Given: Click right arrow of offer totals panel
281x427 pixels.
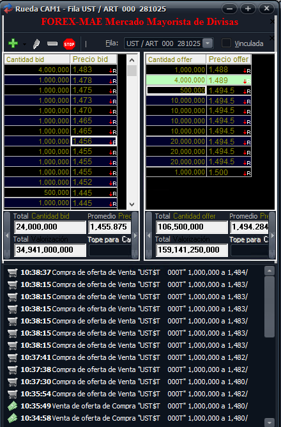Looking at the screenshot, I should tap(272, 235).
